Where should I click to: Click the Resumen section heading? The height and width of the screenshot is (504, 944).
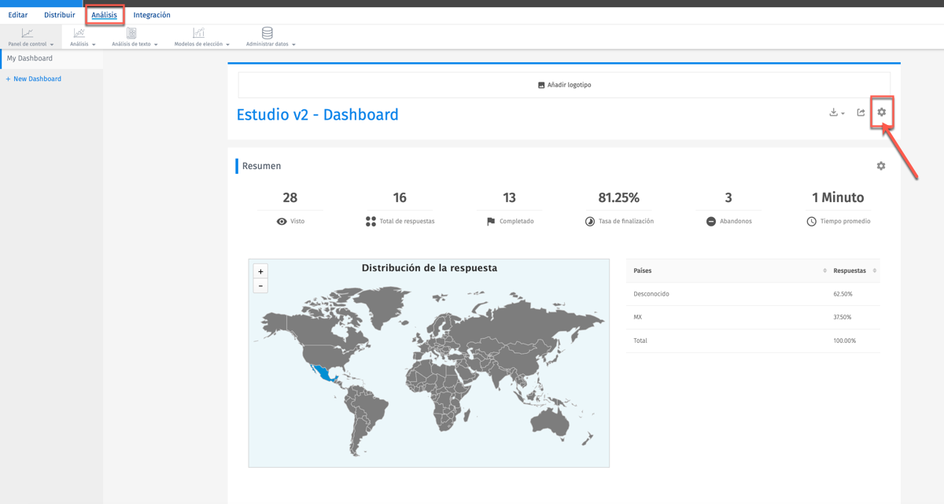click(x=262, y=166)
